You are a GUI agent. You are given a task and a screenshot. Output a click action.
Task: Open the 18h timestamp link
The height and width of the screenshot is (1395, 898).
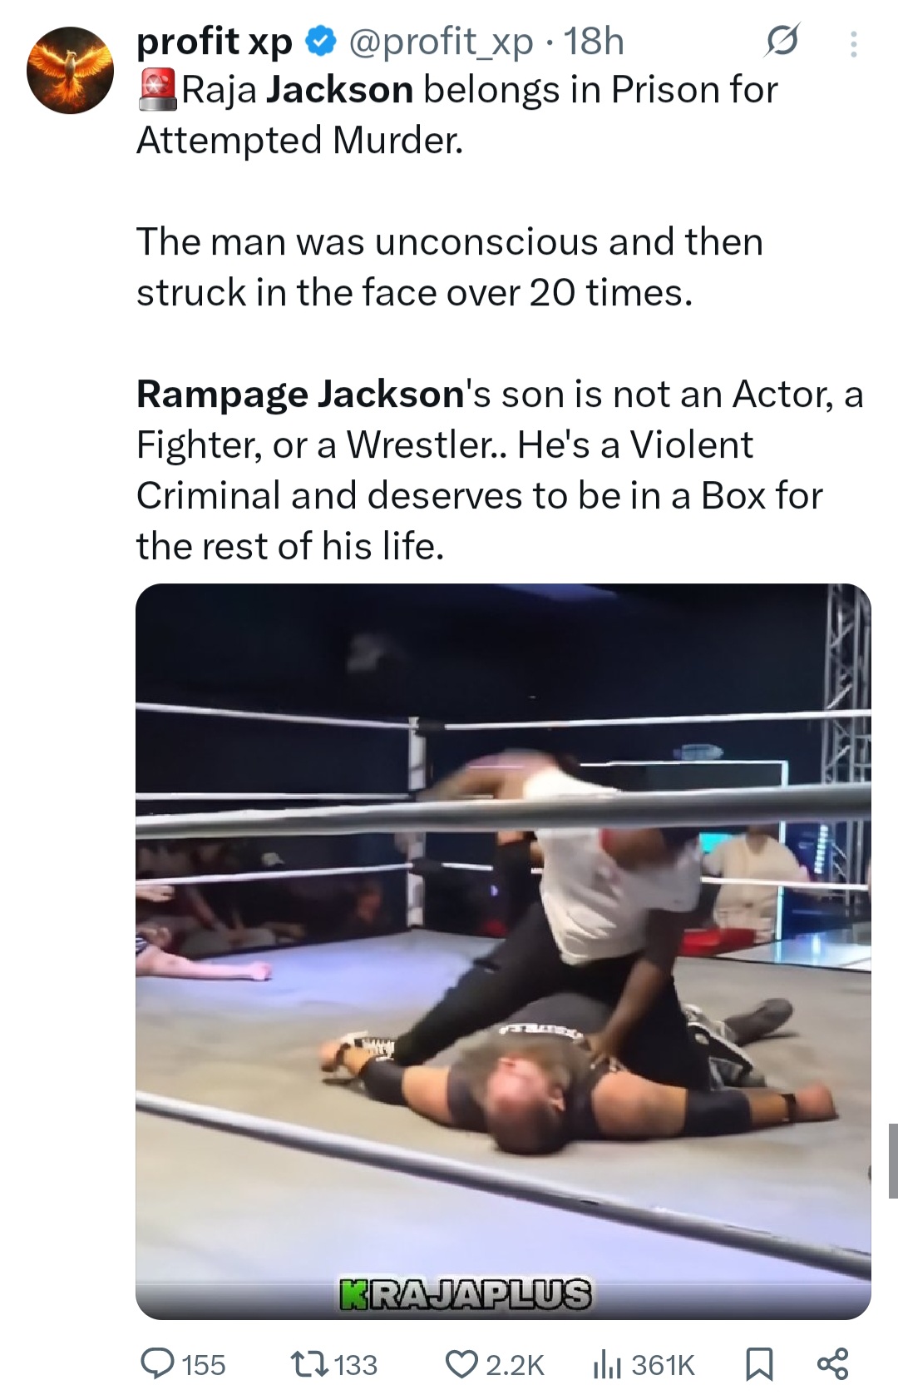(594, 41)
